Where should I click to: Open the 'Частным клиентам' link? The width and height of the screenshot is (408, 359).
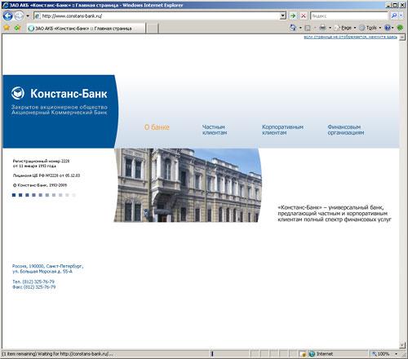pos(215,130)
